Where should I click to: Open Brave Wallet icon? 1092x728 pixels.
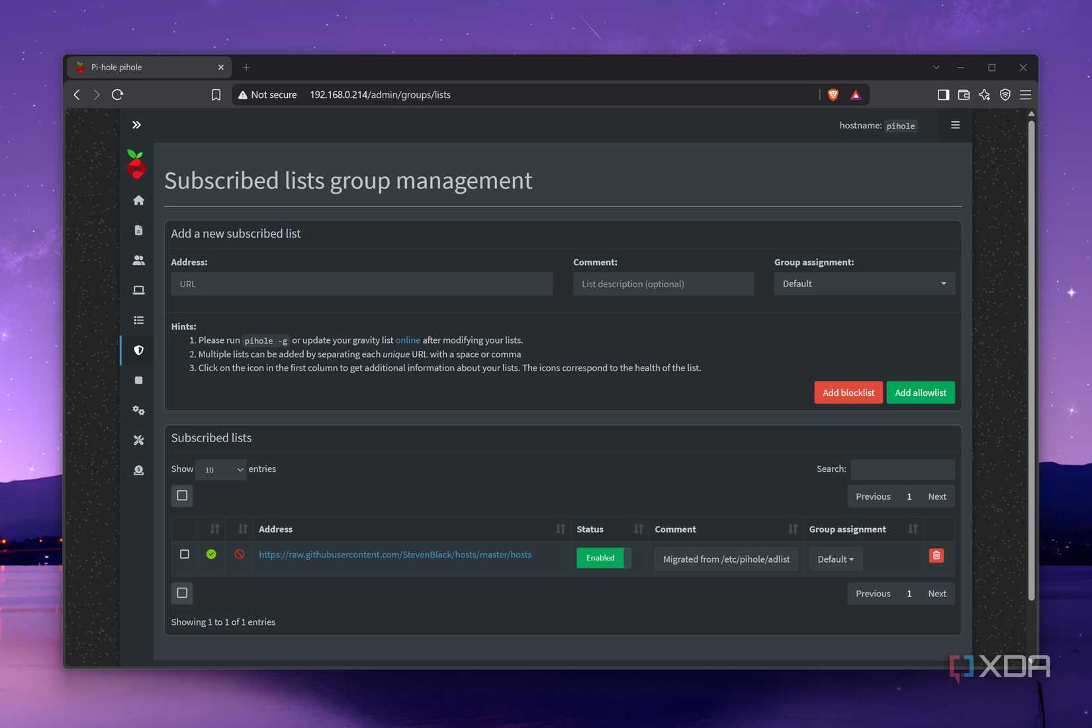pyautogui.click(x=964, y=95)
